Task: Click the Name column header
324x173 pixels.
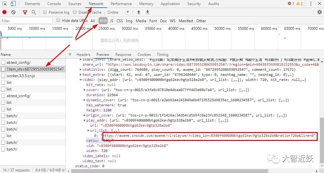Action: (x=6, y=55)
